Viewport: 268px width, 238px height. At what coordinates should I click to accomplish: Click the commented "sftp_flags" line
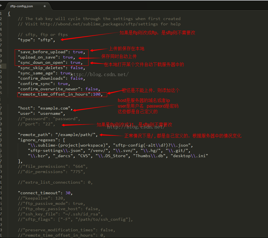click(x=75, y=219)
